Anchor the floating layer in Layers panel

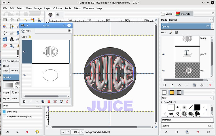tap(202, 85)
